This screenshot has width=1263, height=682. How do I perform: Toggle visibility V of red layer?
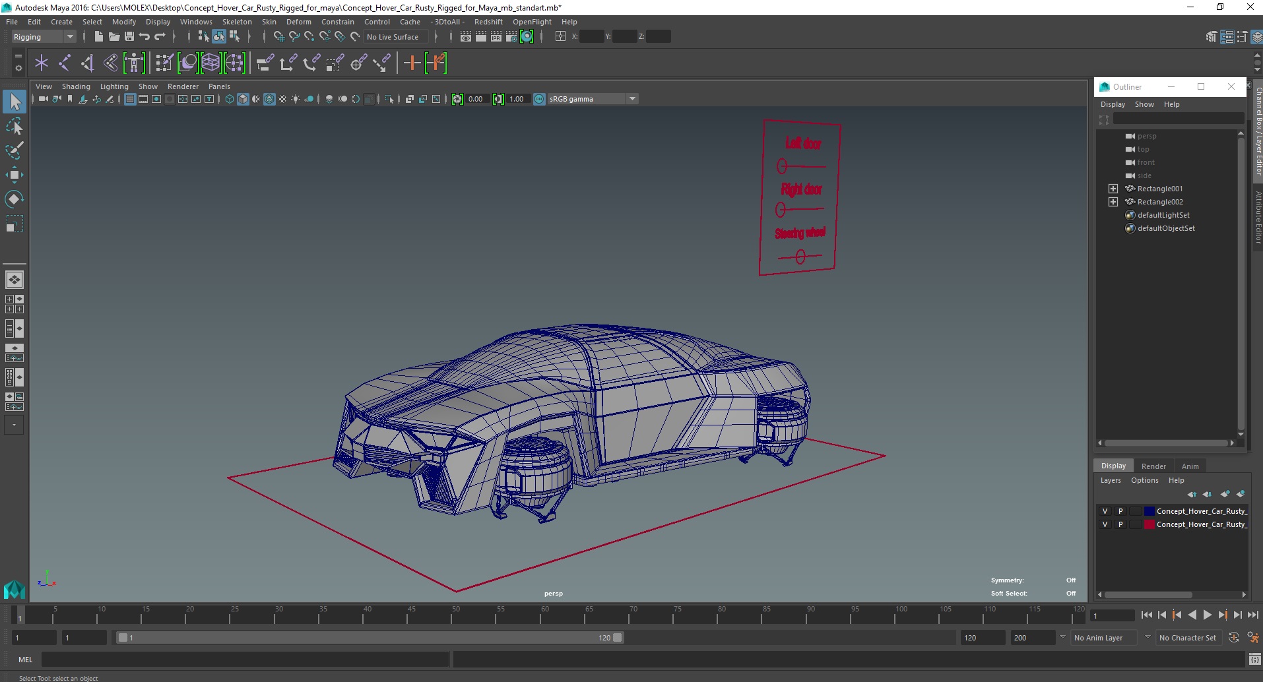click(1105, 524)
